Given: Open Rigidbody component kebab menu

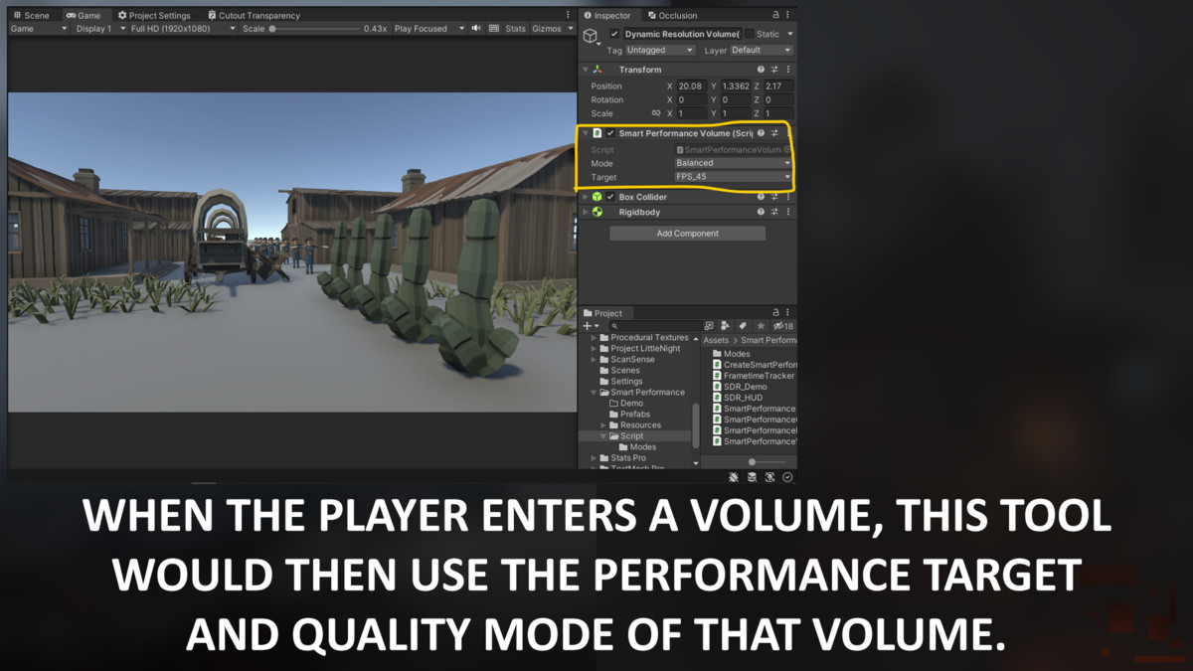Looking at the screenshot, I should 788,212.
